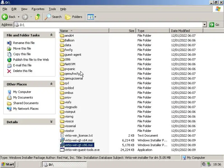Open My Documents link
The image size is (224, 168).
(x=23, y=97)
